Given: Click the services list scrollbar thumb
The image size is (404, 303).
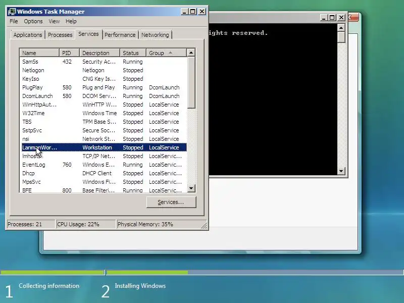Looking at the screenshot, I should click(191, 82).
